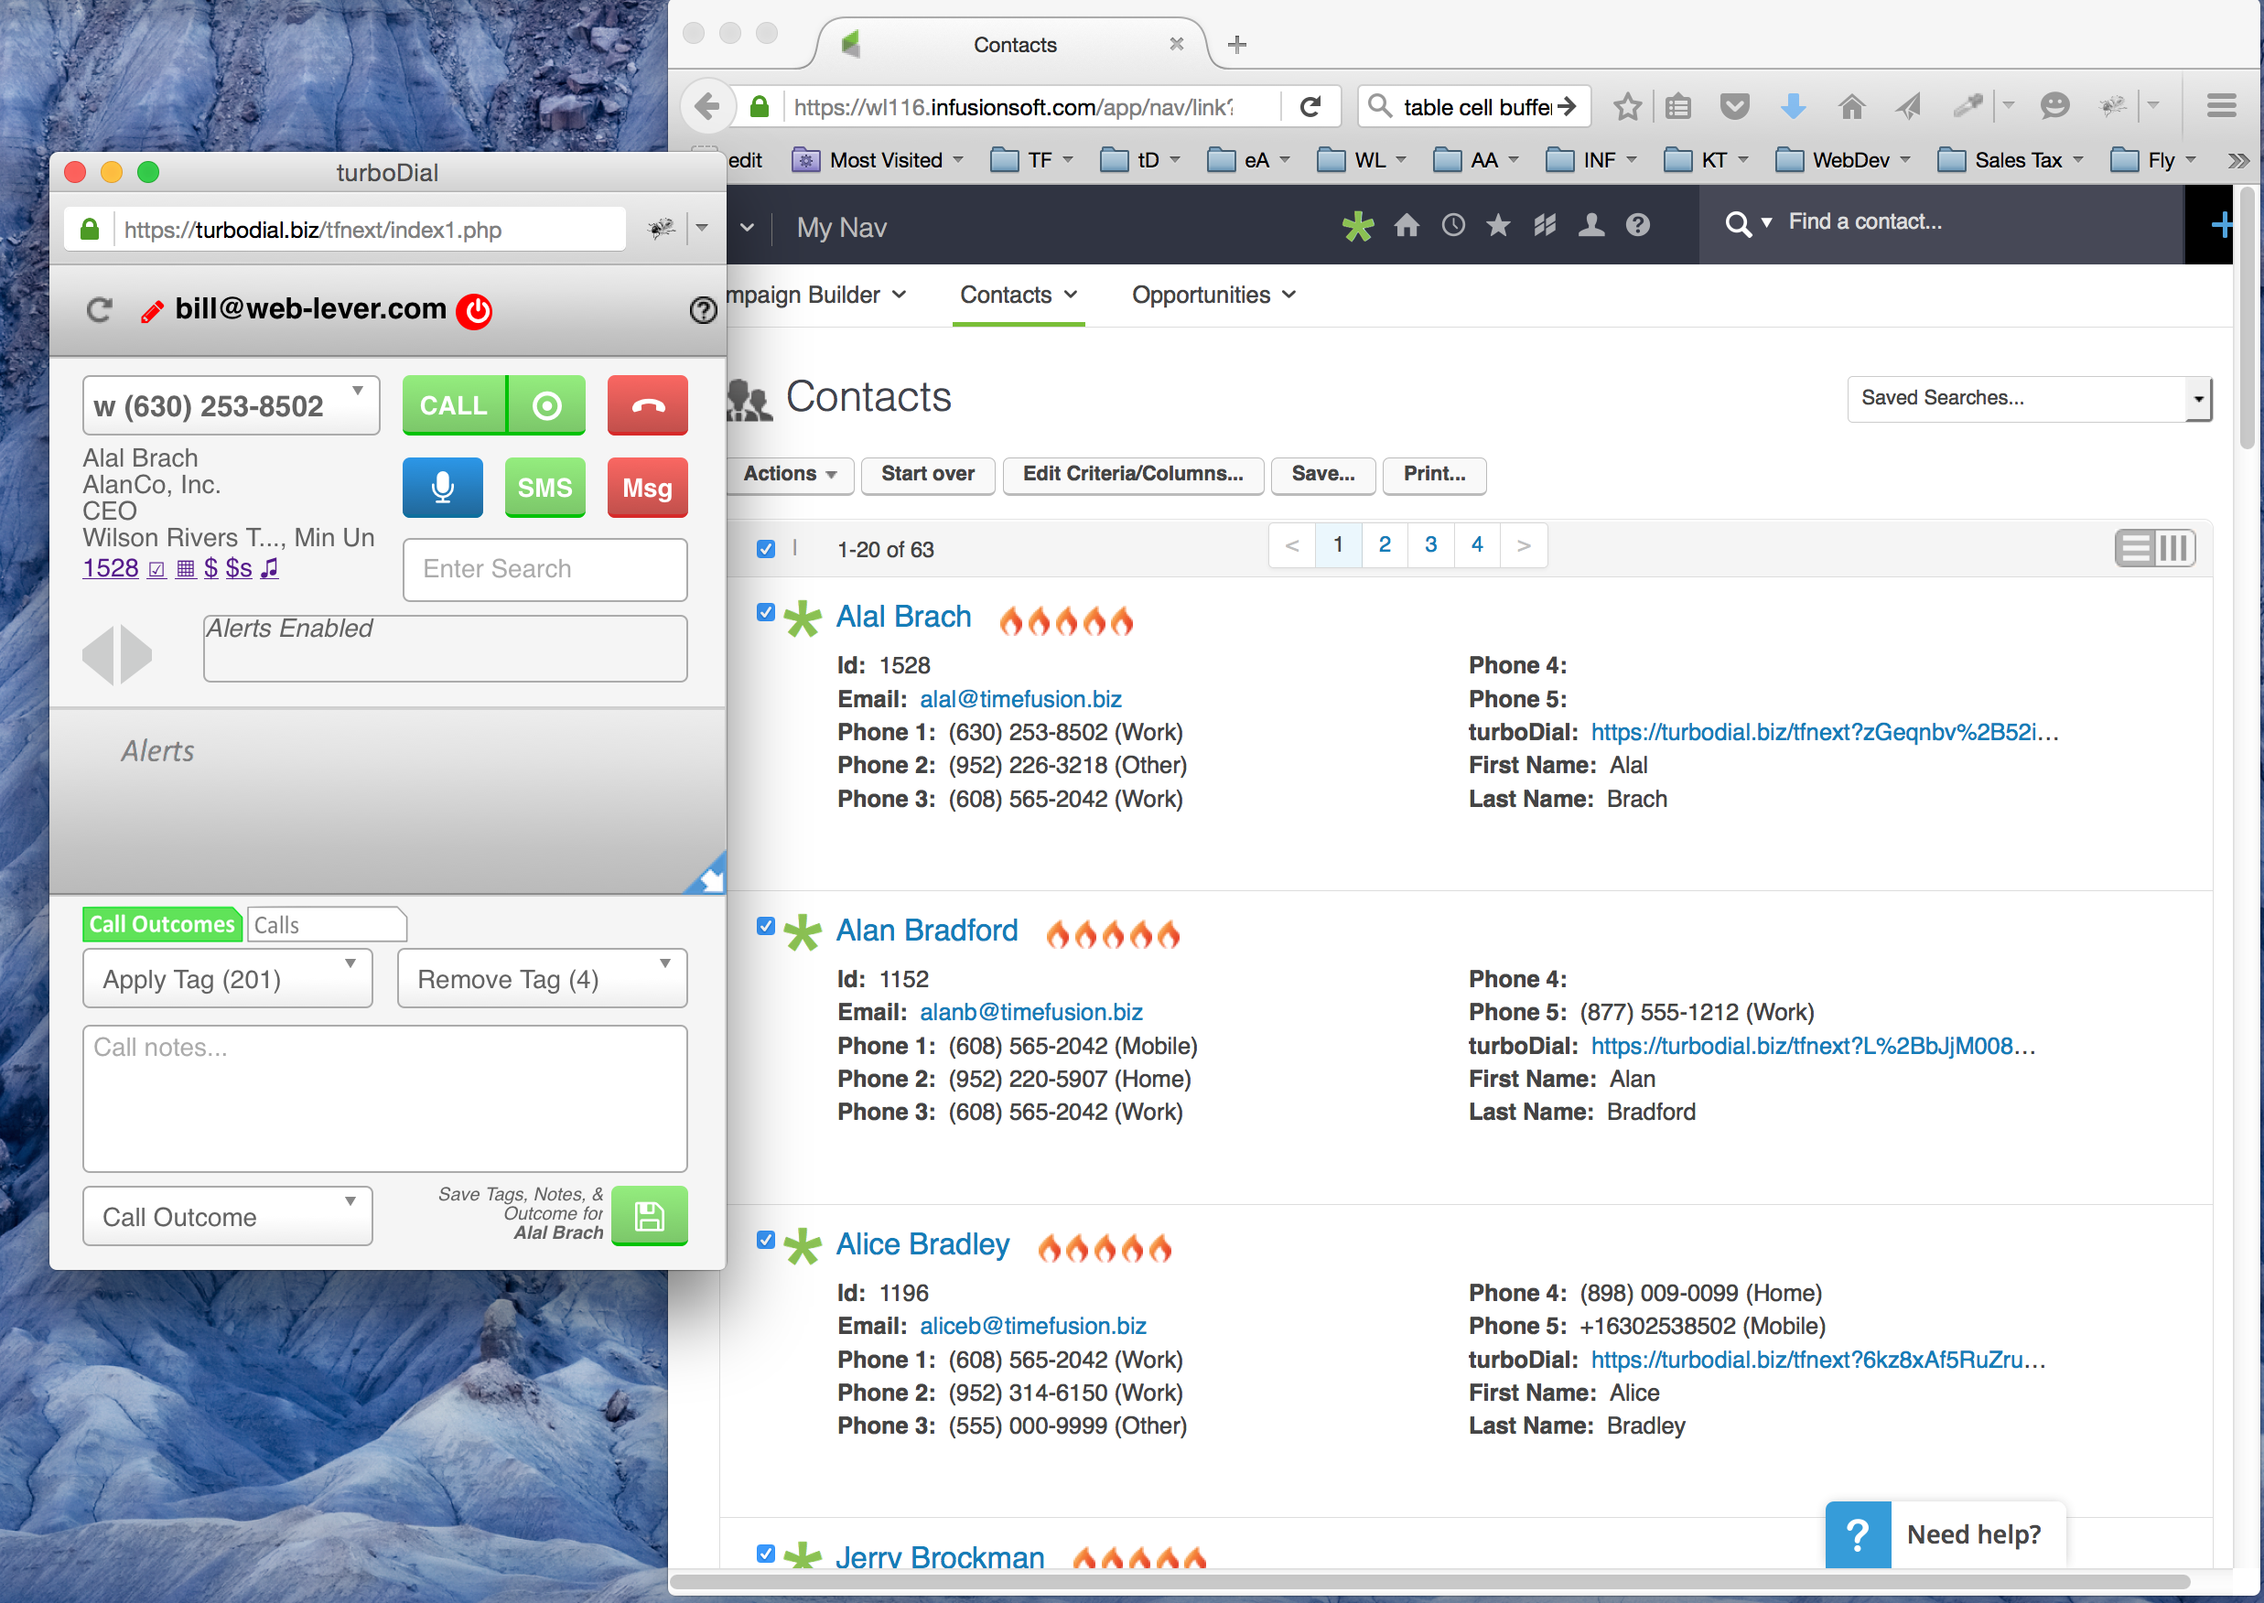2264x1603 pixels.
Task: Click the red hang-up phone button
Action: (647, 404)
